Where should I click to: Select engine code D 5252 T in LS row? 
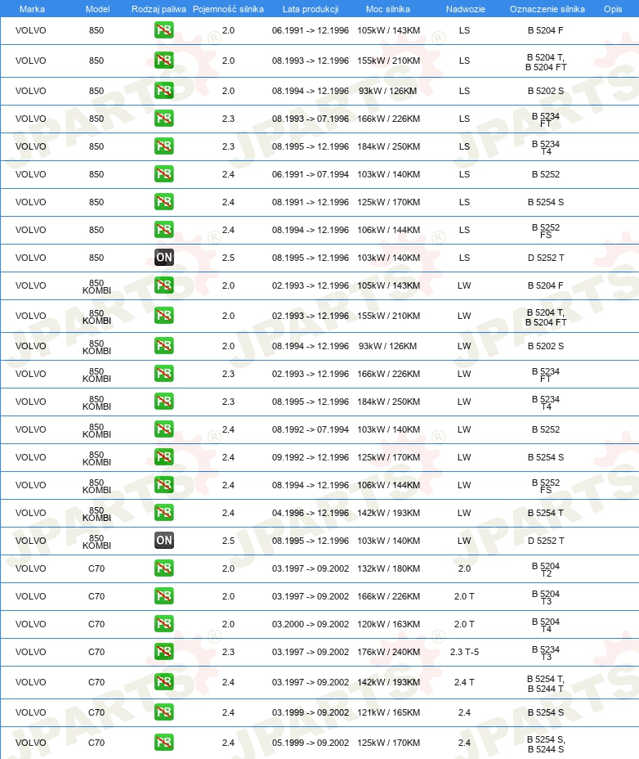(546, 258)
